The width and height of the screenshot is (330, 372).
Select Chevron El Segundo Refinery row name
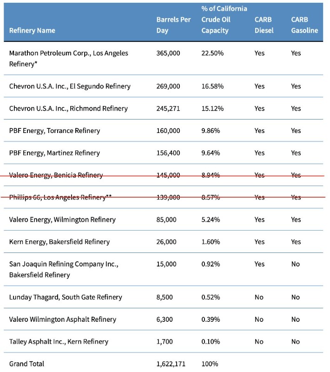click(x=70, y=86)
